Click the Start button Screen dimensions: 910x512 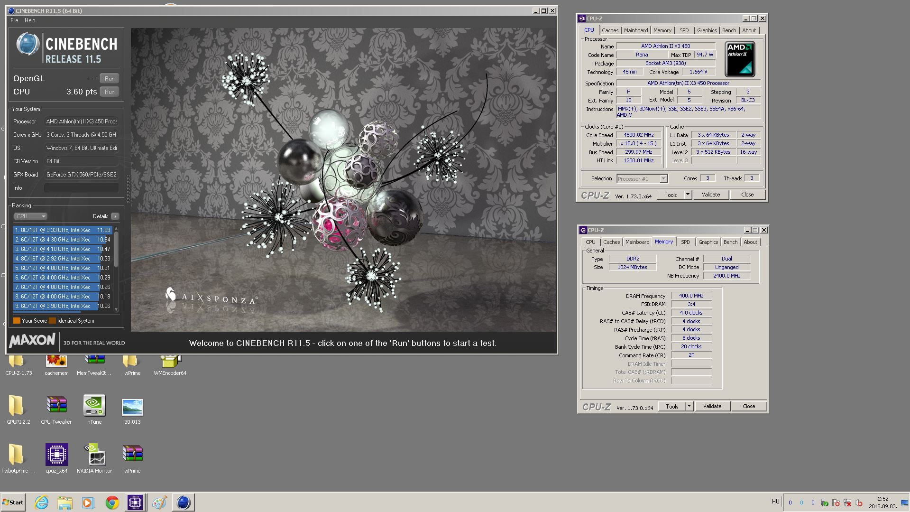13,502
